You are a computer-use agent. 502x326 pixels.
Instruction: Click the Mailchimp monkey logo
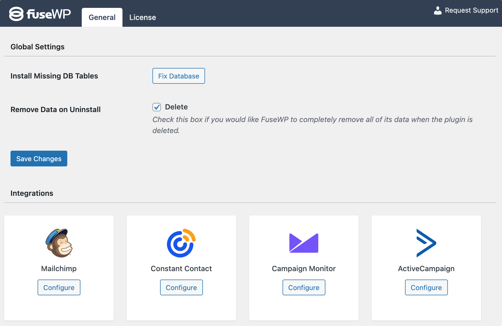tap(59, 243)
